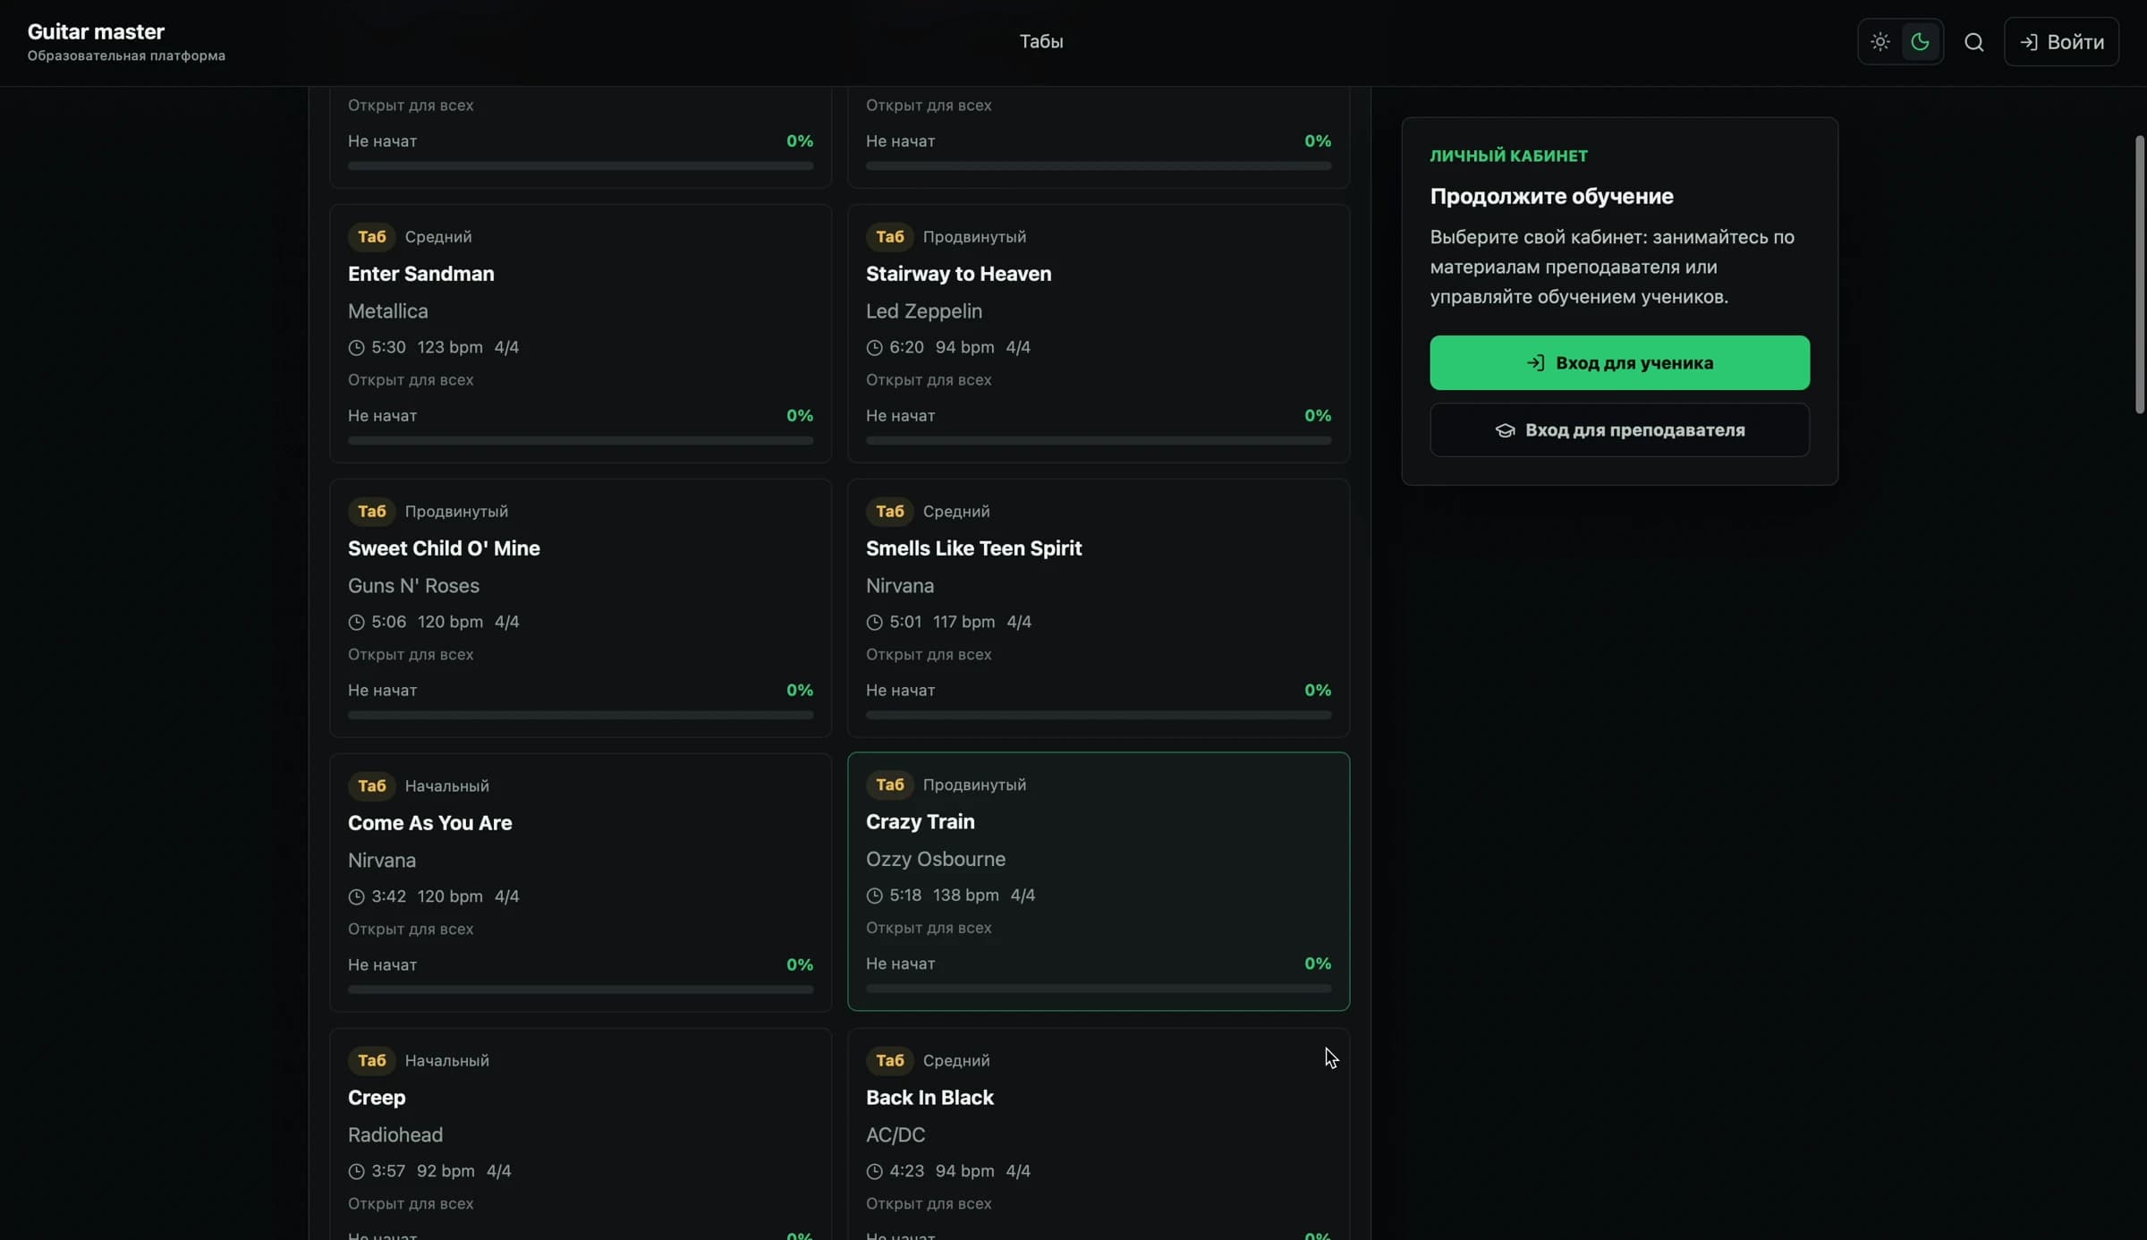This screenshot has height=1240, width=2147.
Task: Click clock icon on Smells Like Teen Spirit card
Action: (x=874, y=623)
